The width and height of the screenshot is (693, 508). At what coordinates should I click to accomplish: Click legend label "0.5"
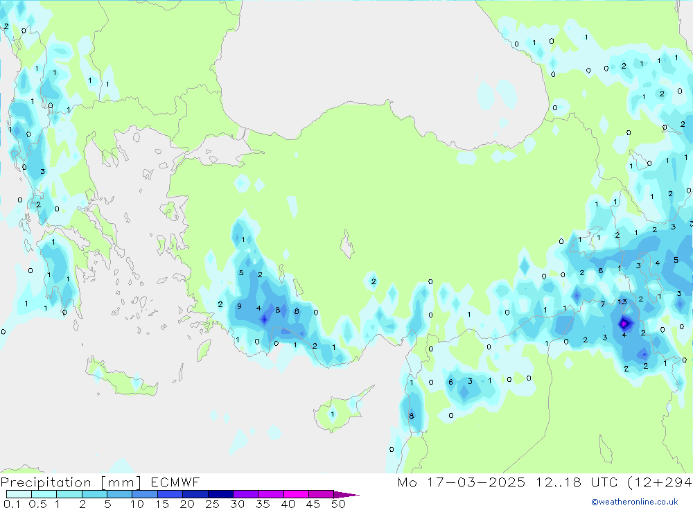(37, 504)
